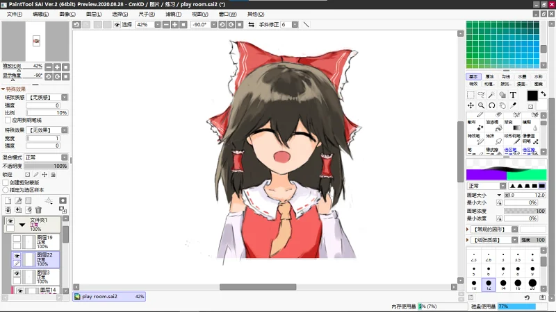556x312 pixels.
Task: Show layer 19 via visibility box
Action: tap(17, 238)
